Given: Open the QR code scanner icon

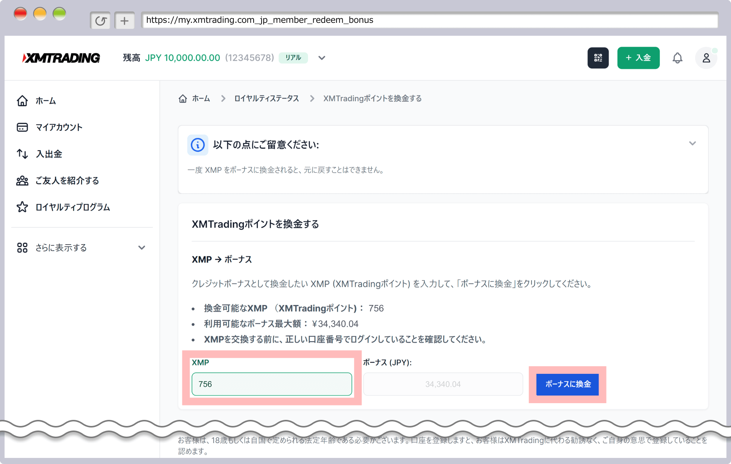Looking at the screenshot, I should point(598,58).
